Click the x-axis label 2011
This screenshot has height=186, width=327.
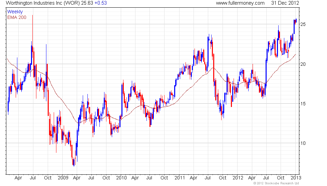point(180,178)
